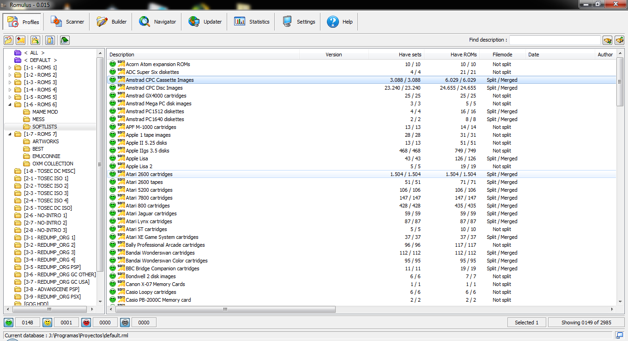
Task: Select the EMUCONNIE folder
Action: tap(46, 156)
